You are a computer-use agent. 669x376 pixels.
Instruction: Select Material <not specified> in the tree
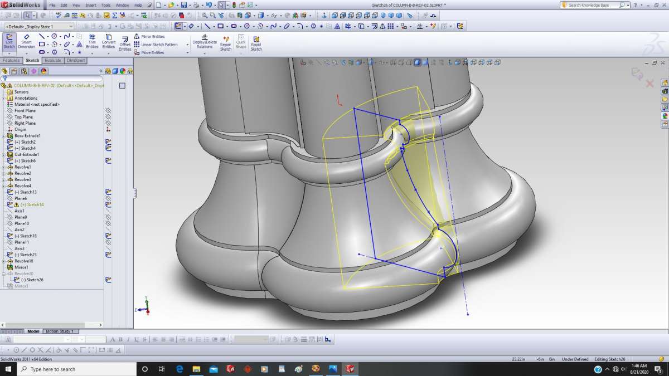(37, 105)
